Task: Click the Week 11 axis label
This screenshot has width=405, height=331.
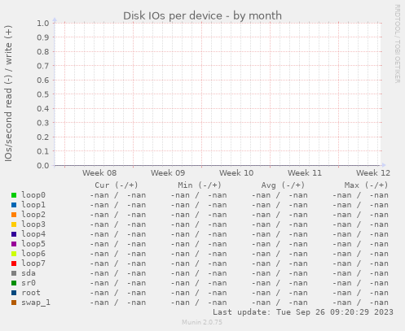Action: [x=305, y=173]
